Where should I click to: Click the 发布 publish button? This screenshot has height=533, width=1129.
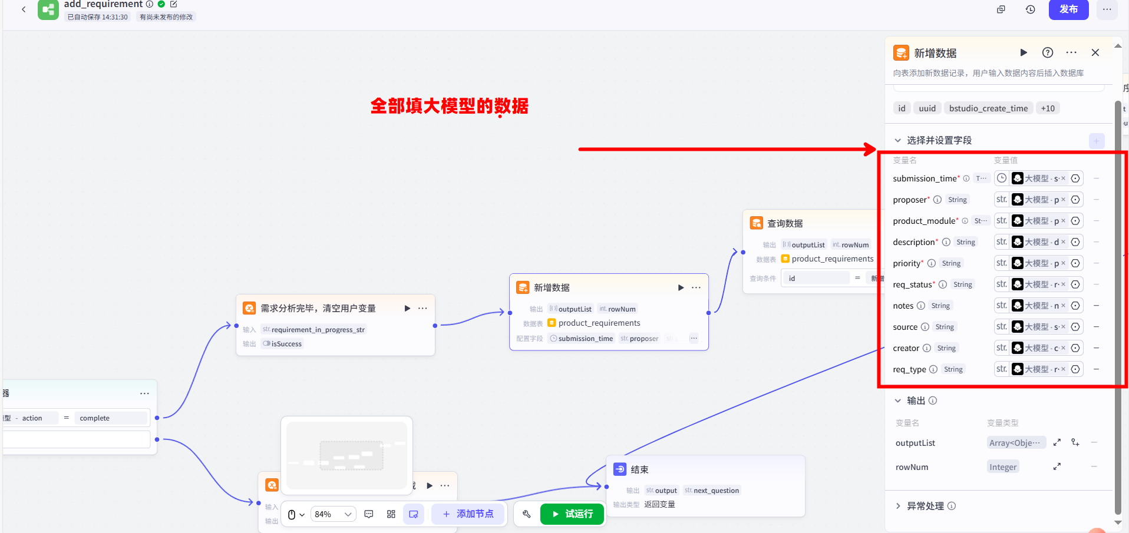(1068, 9)
